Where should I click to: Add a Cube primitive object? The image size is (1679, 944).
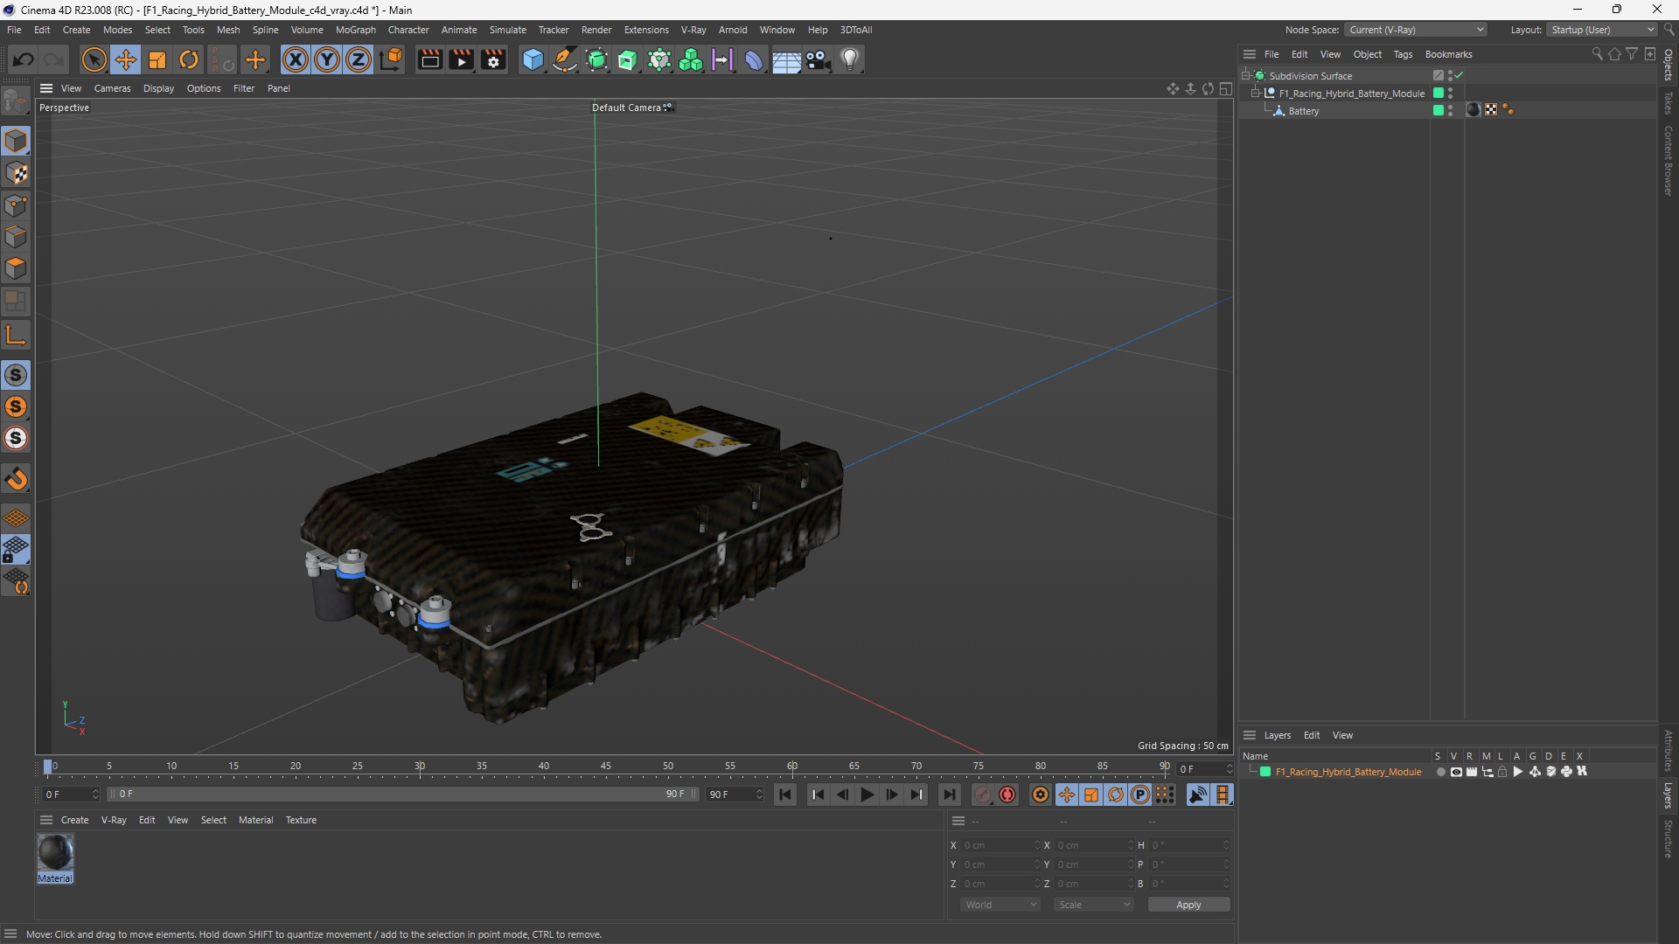pos(533,59)
